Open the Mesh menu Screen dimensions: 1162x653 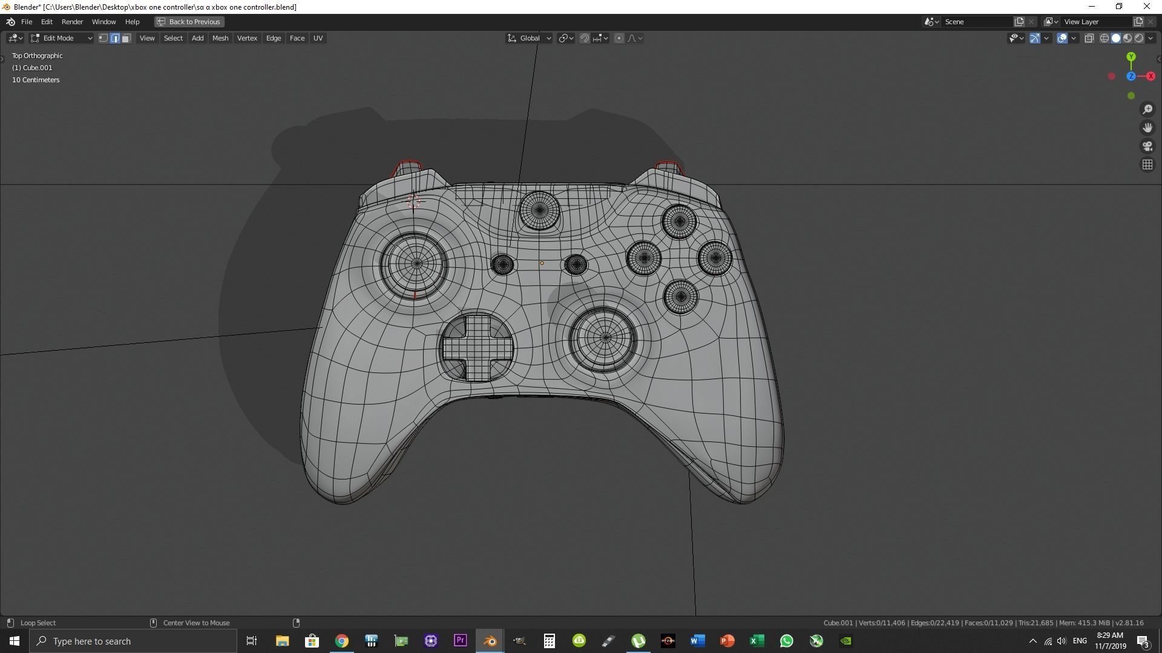[220, 38]
